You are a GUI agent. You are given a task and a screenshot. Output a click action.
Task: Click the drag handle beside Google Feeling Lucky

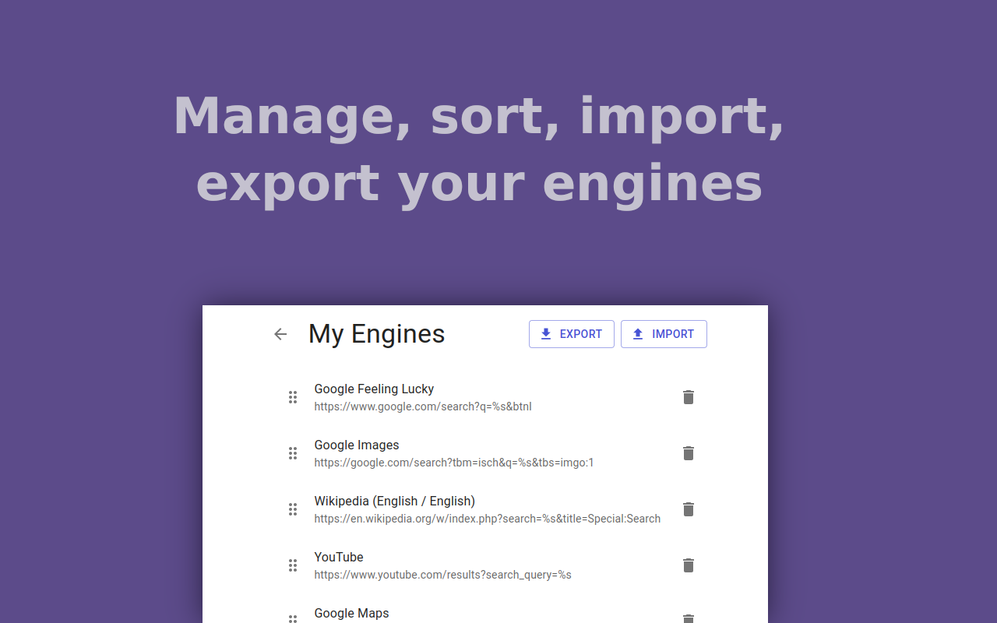pos(293,397)
